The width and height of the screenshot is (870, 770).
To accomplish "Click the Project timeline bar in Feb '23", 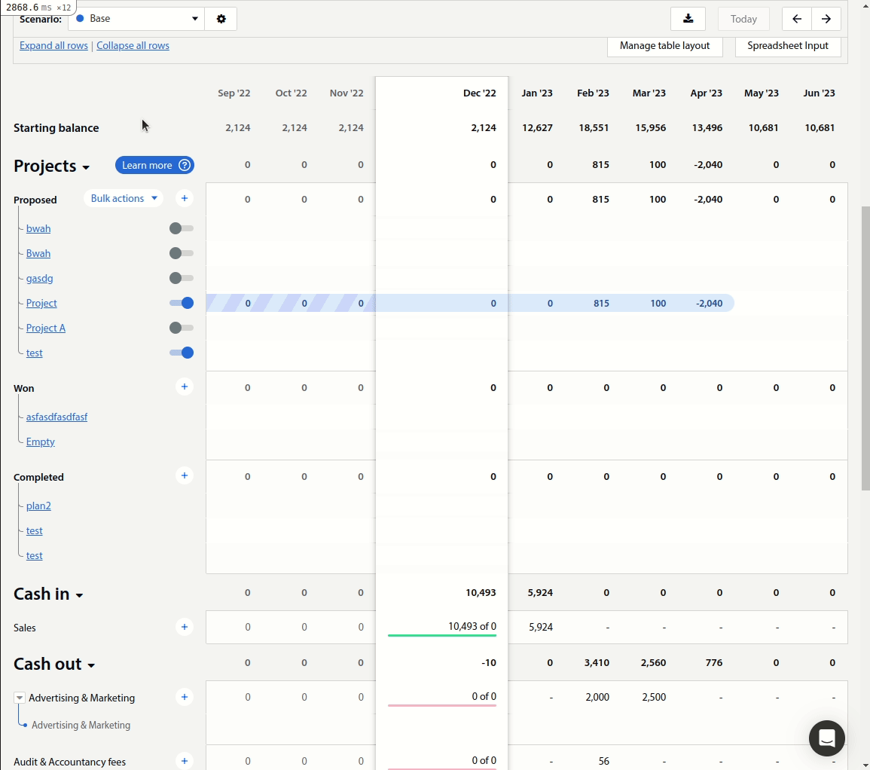I will [591, 303].
